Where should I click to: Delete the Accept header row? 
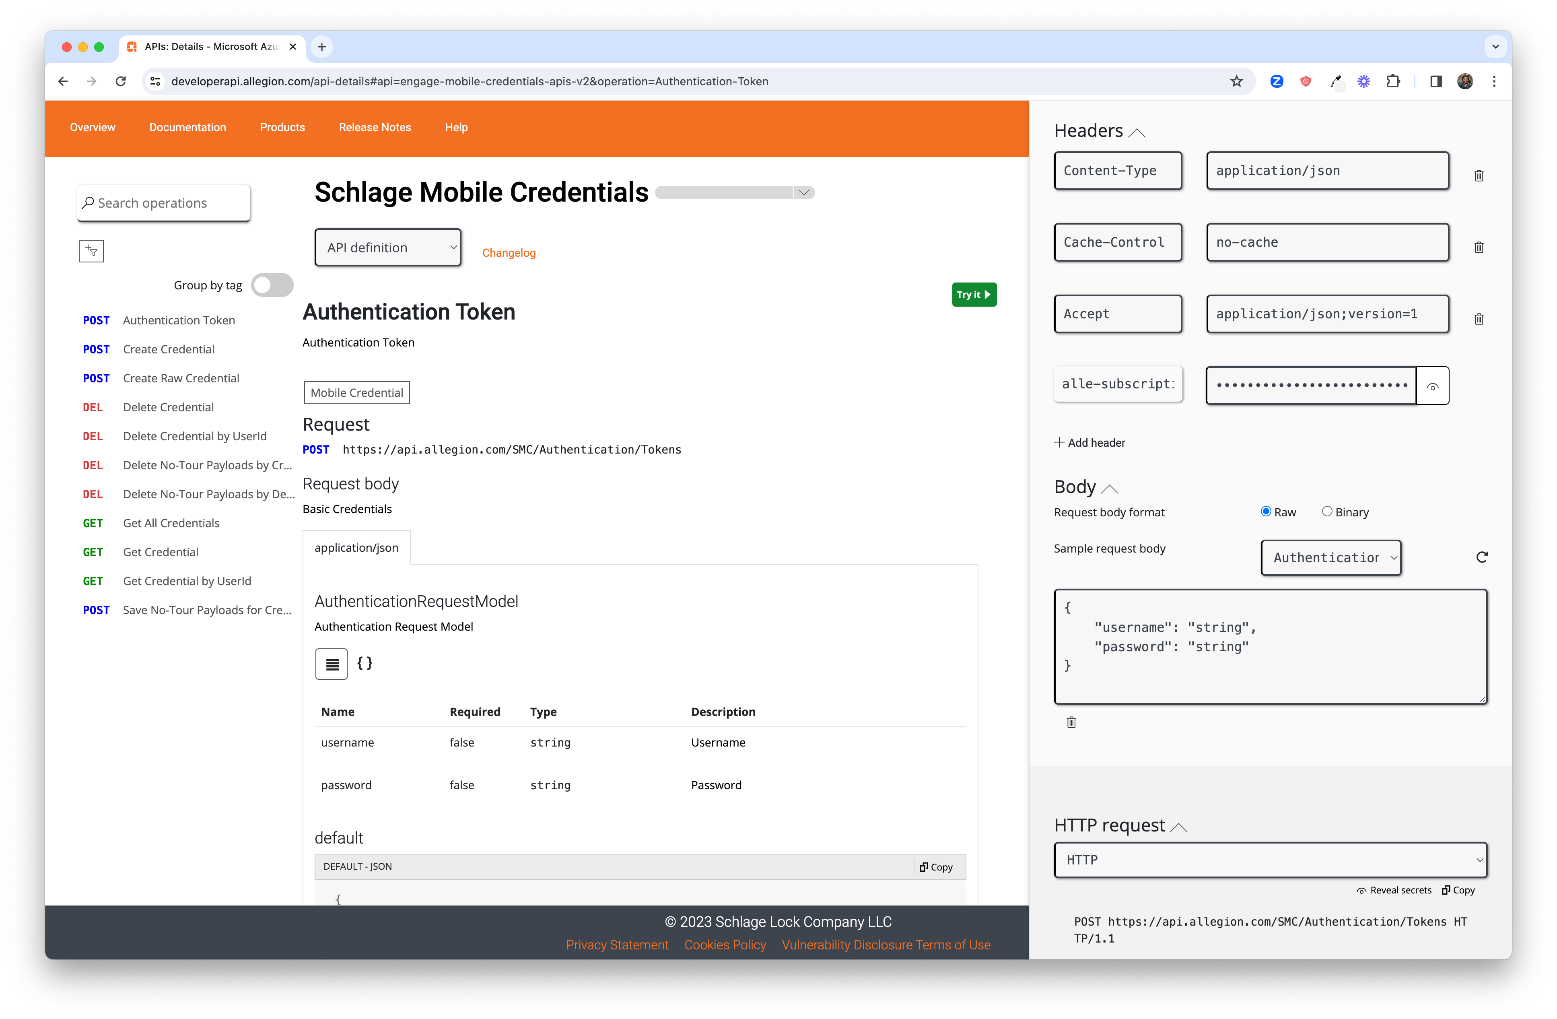point(1479,319)
